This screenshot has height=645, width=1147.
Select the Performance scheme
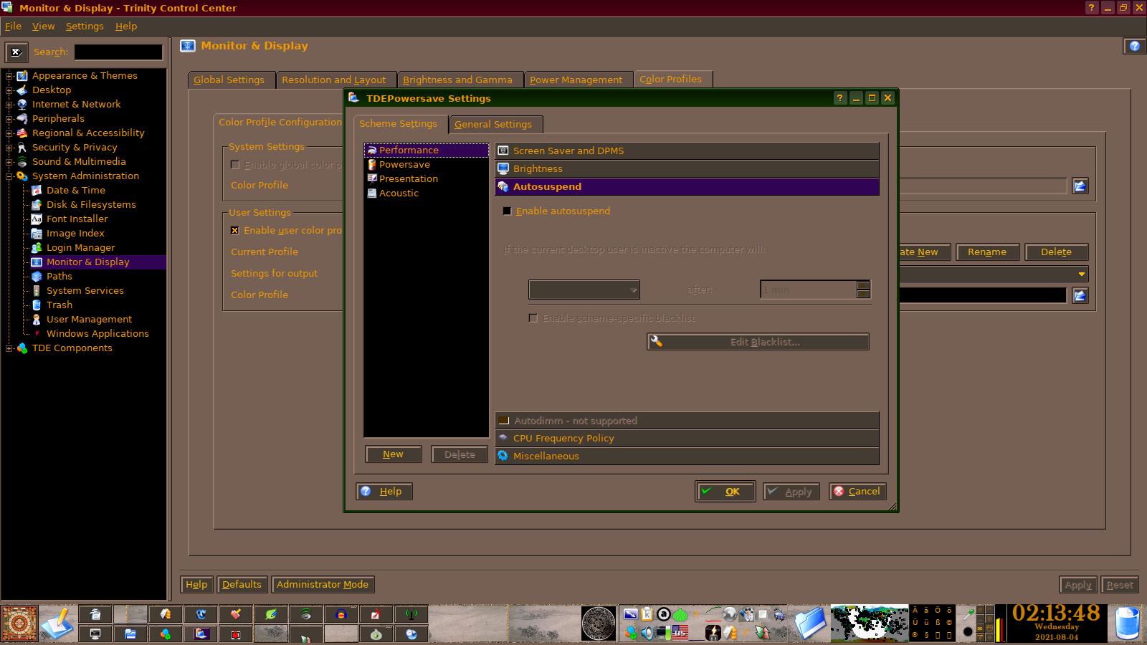tap(427, 150)
